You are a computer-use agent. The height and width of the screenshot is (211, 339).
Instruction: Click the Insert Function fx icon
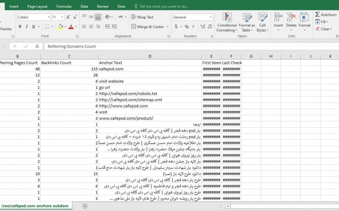coord(37,46)
